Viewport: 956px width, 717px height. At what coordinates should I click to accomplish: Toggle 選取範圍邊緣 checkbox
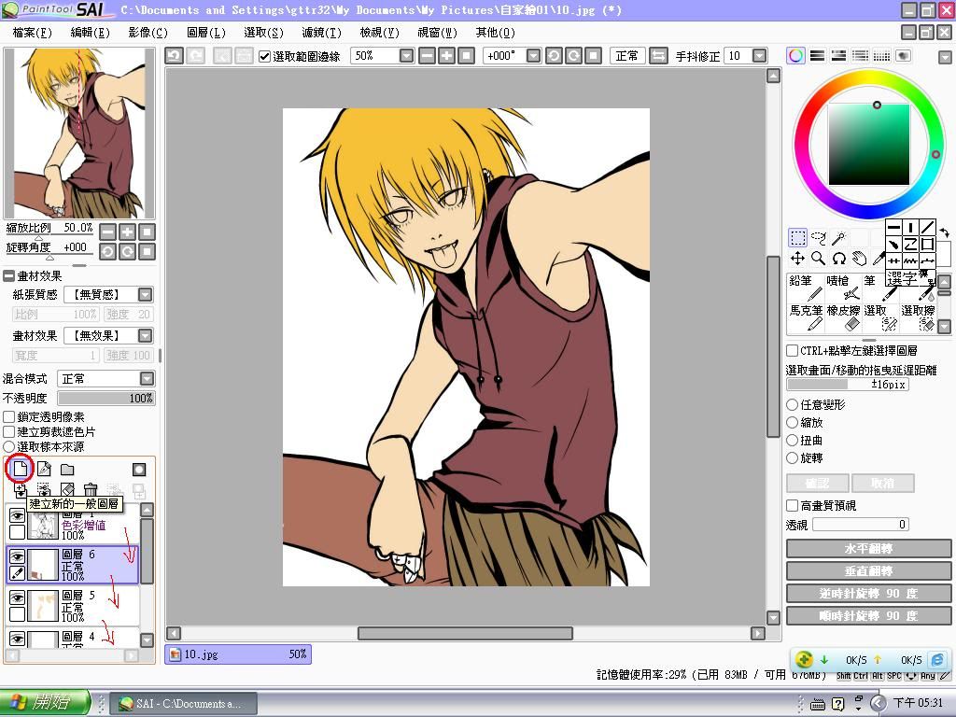[x=264, y=57]
